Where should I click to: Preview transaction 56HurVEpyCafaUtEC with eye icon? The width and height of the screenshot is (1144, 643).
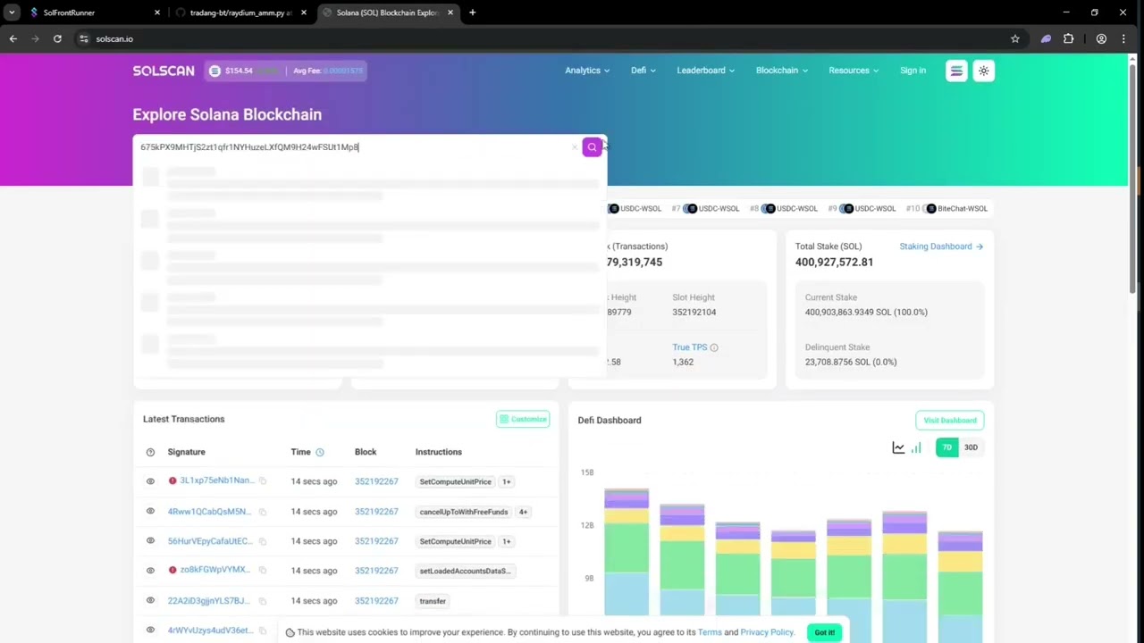tap(150, 541)
